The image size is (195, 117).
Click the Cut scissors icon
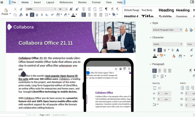point(15,9)
